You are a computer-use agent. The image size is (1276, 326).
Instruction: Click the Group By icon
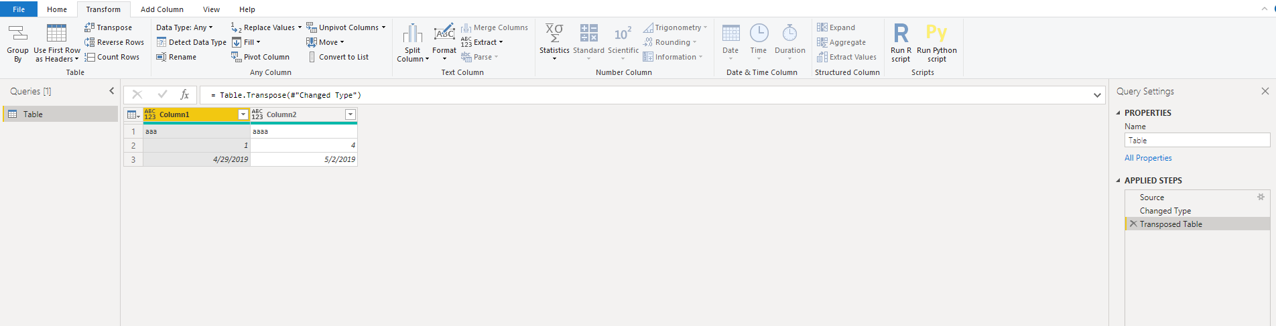point(17,33)
